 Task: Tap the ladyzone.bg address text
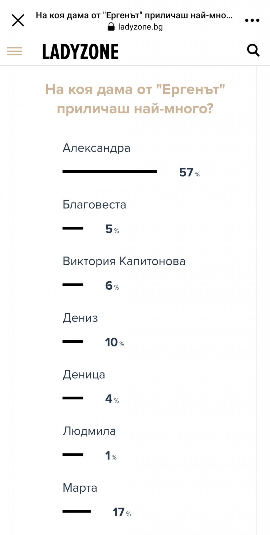tap(140, 27)
